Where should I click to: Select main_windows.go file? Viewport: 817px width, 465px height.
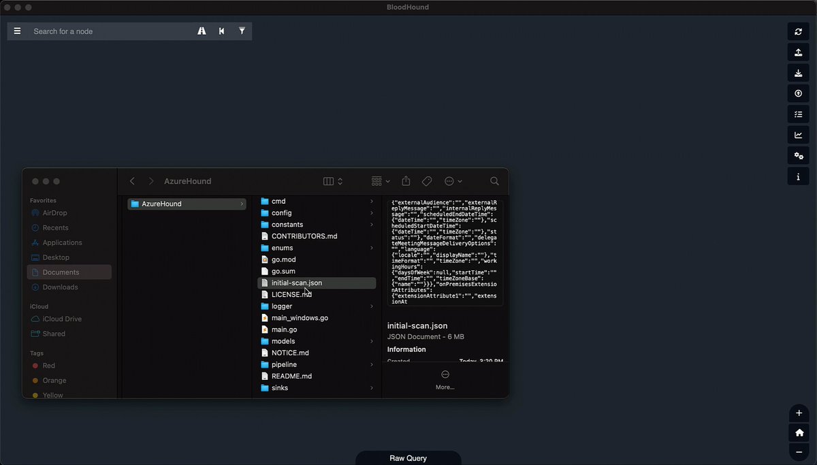[x=317, y=318]
